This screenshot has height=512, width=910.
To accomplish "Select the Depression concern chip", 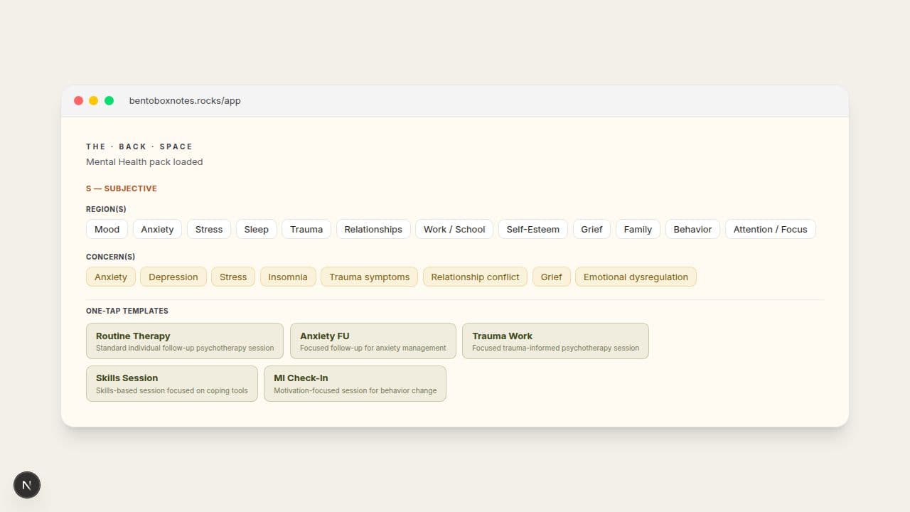I will click(173, 277).
